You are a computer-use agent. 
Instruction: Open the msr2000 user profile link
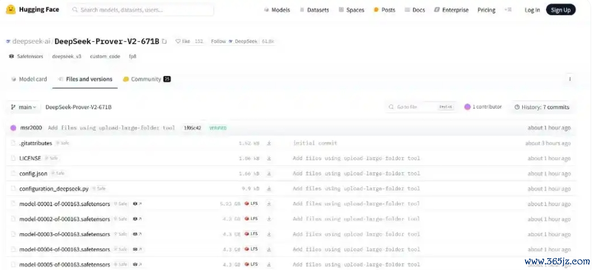point(31,128)
